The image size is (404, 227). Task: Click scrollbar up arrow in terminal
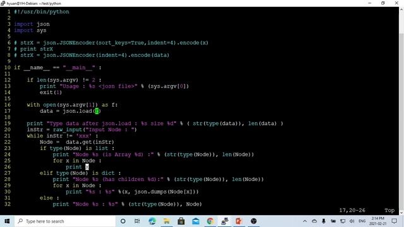coord(401,9)
